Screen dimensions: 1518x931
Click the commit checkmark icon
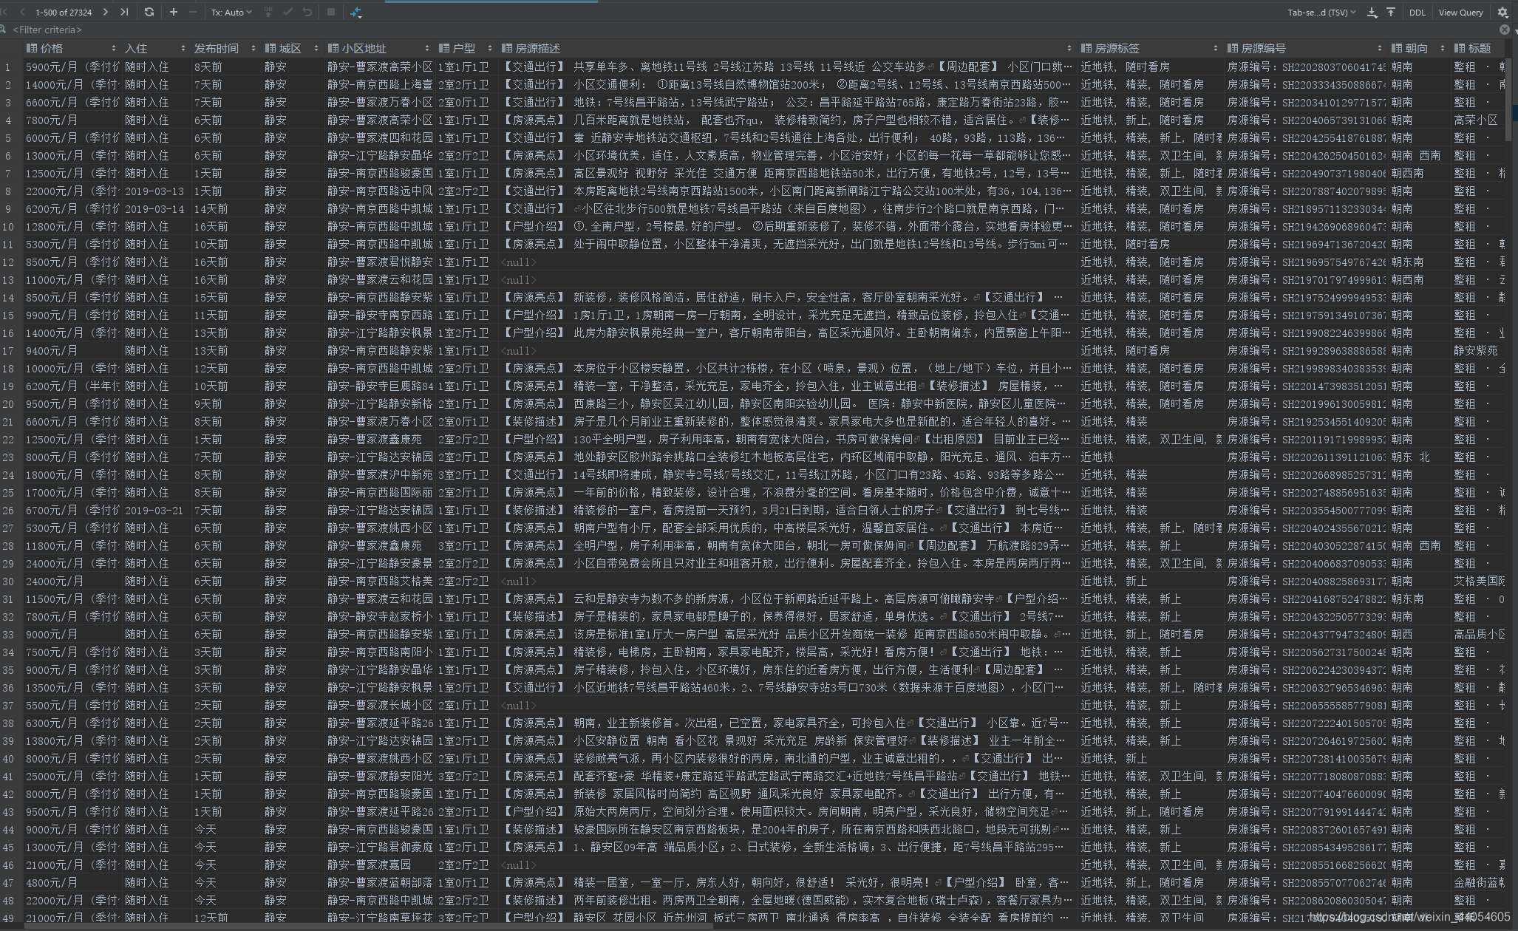pyautogui.click(x=287, y=12)
